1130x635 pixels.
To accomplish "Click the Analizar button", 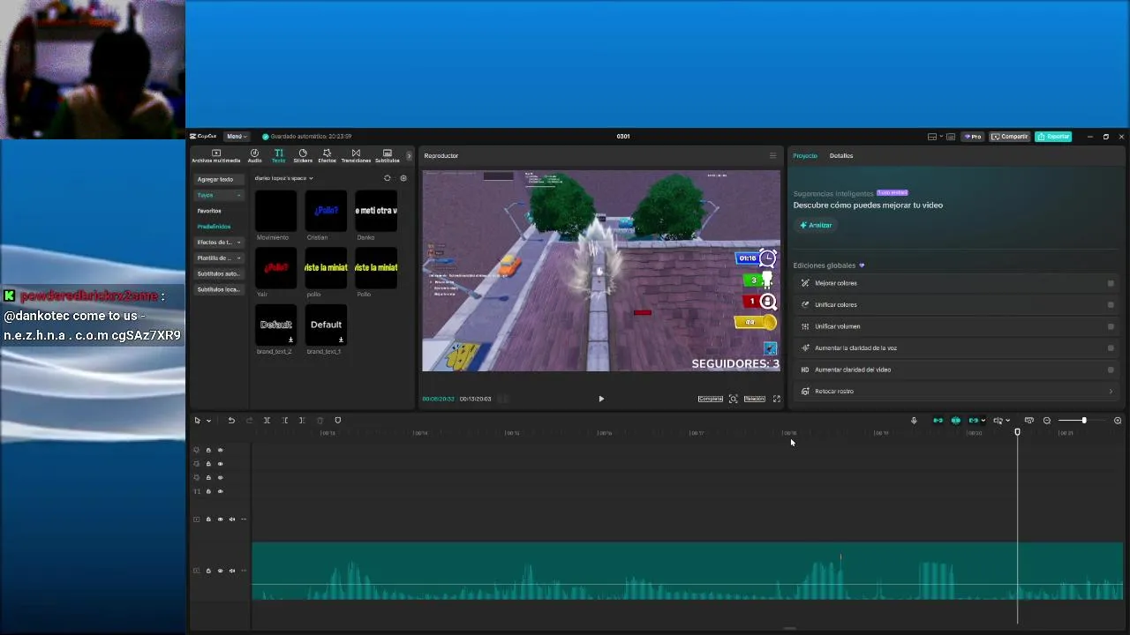I will pos(816,225).
